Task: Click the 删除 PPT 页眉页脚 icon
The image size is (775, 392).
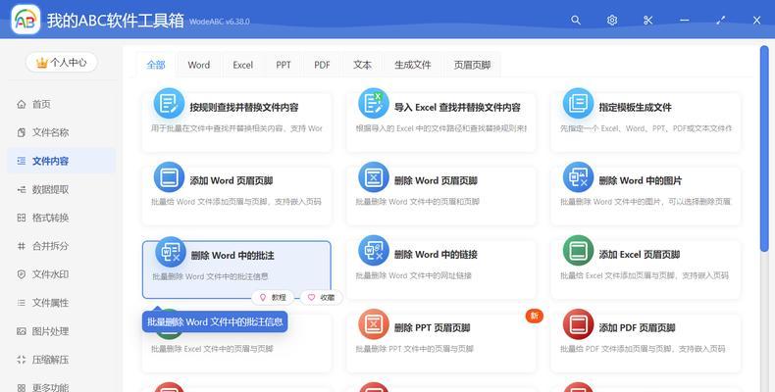Action: pyautogui.click(x=374, y=323)
